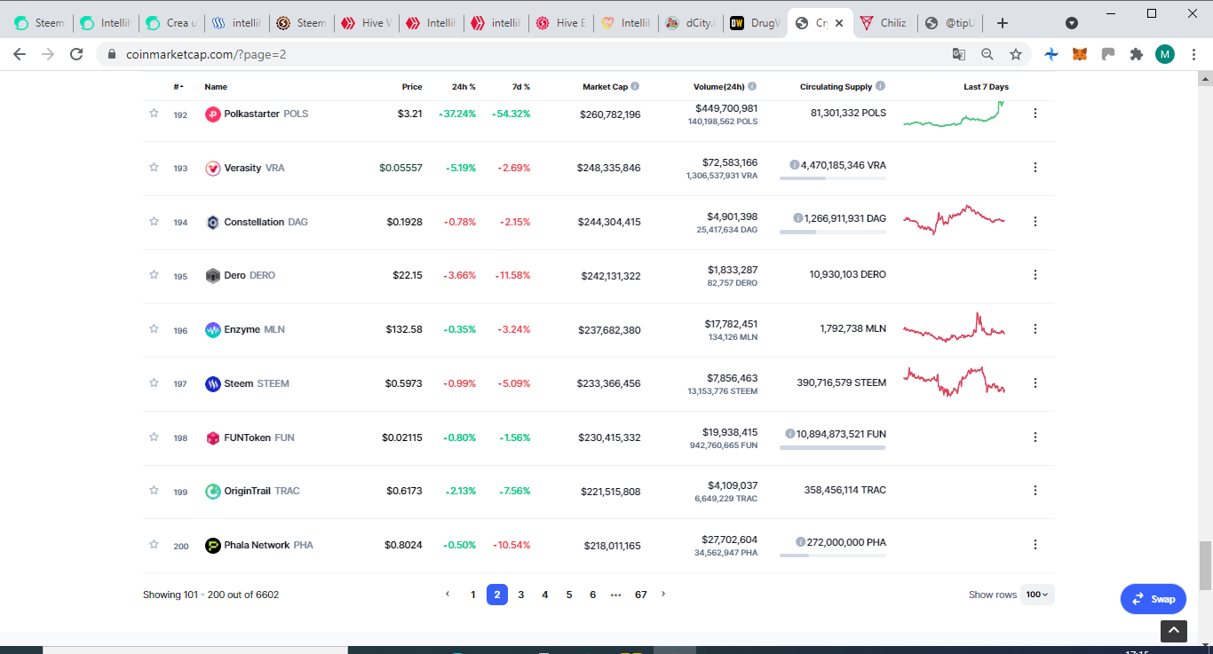Open the Steem STEEM coin link
The width and height of the screenshot is (1213, 654).
pyautogui.click(x=257, y=384)
